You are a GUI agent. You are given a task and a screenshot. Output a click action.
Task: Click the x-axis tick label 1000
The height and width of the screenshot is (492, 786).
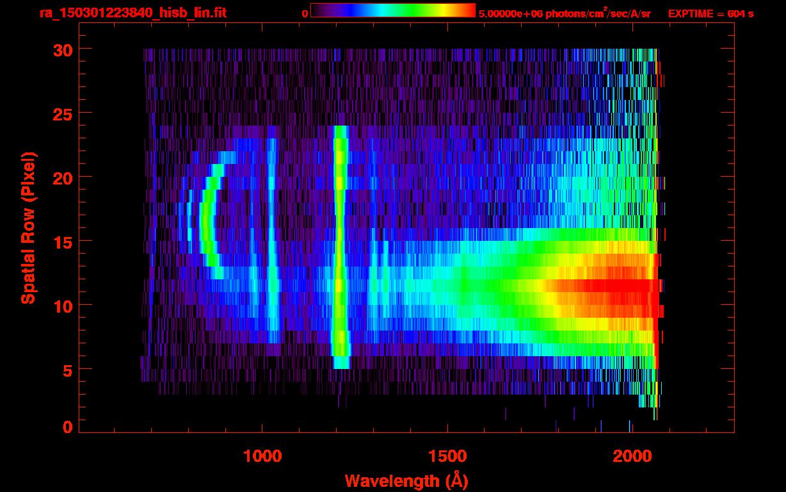(x=262, y=455)
